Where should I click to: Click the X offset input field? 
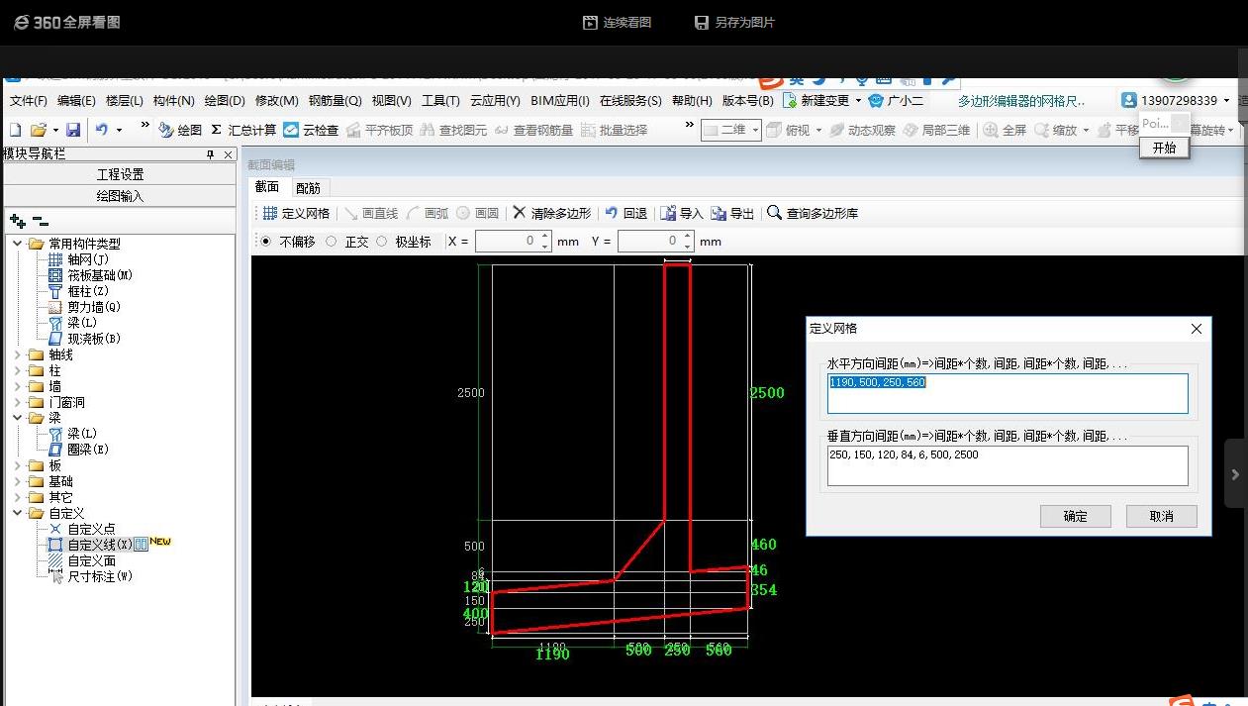[513, 242]
